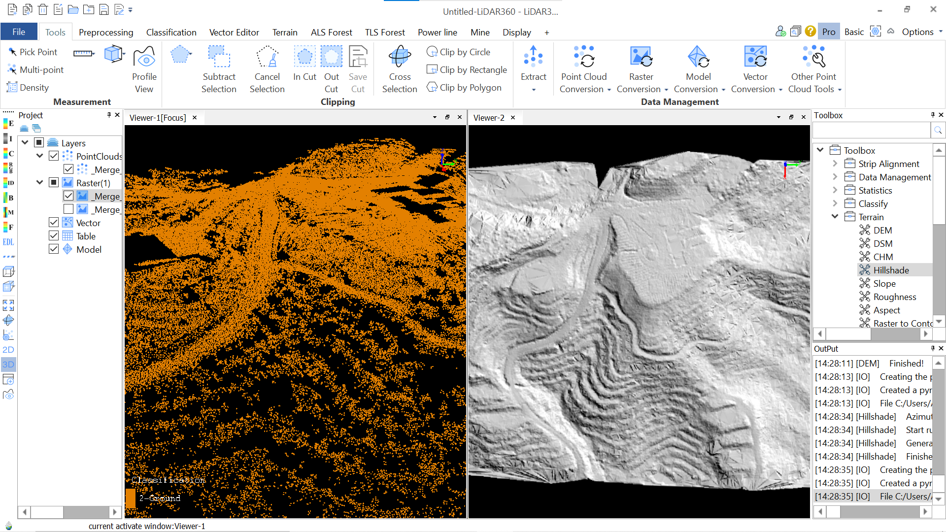This screenshot has width=946, height=532.
Task: Enable the second _Merge_ raster layer
Action: coord(68,209)
